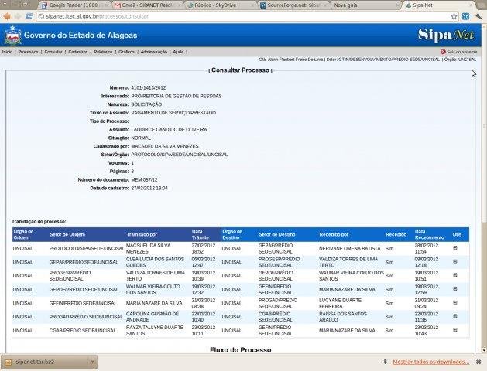Open Obs icon for 28/02/2012 11:54 row
Screen dimensions: 487x371
coord(455,248)
